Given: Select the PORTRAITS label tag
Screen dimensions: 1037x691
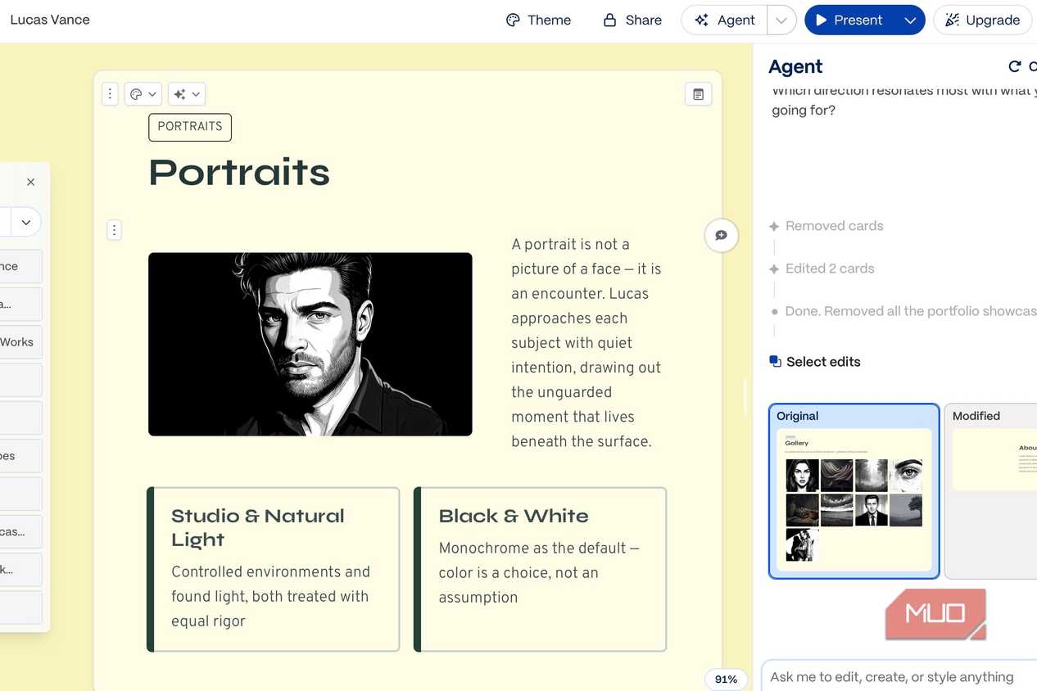Looking at the screenshot, I should pyautogui.click(x=190, y=127).
